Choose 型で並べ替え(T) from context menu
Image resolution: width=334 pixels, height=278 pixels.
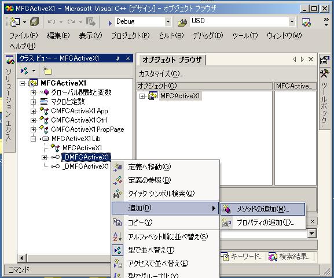point(166,250)
